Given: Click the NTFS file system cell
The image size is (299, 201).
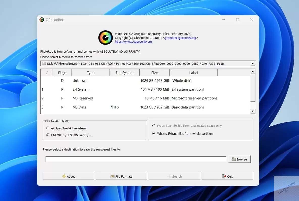Looking at the screenshot, I should point(115,107).
